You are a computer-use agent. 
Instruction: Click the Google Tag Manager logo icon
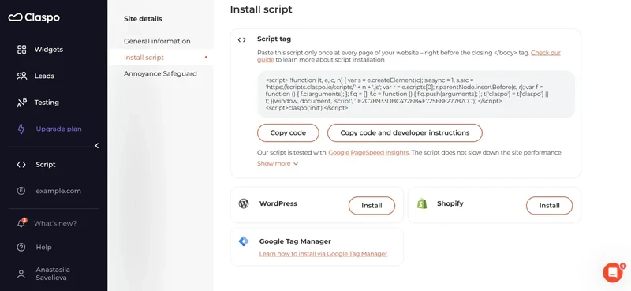(x=244, y=241)
